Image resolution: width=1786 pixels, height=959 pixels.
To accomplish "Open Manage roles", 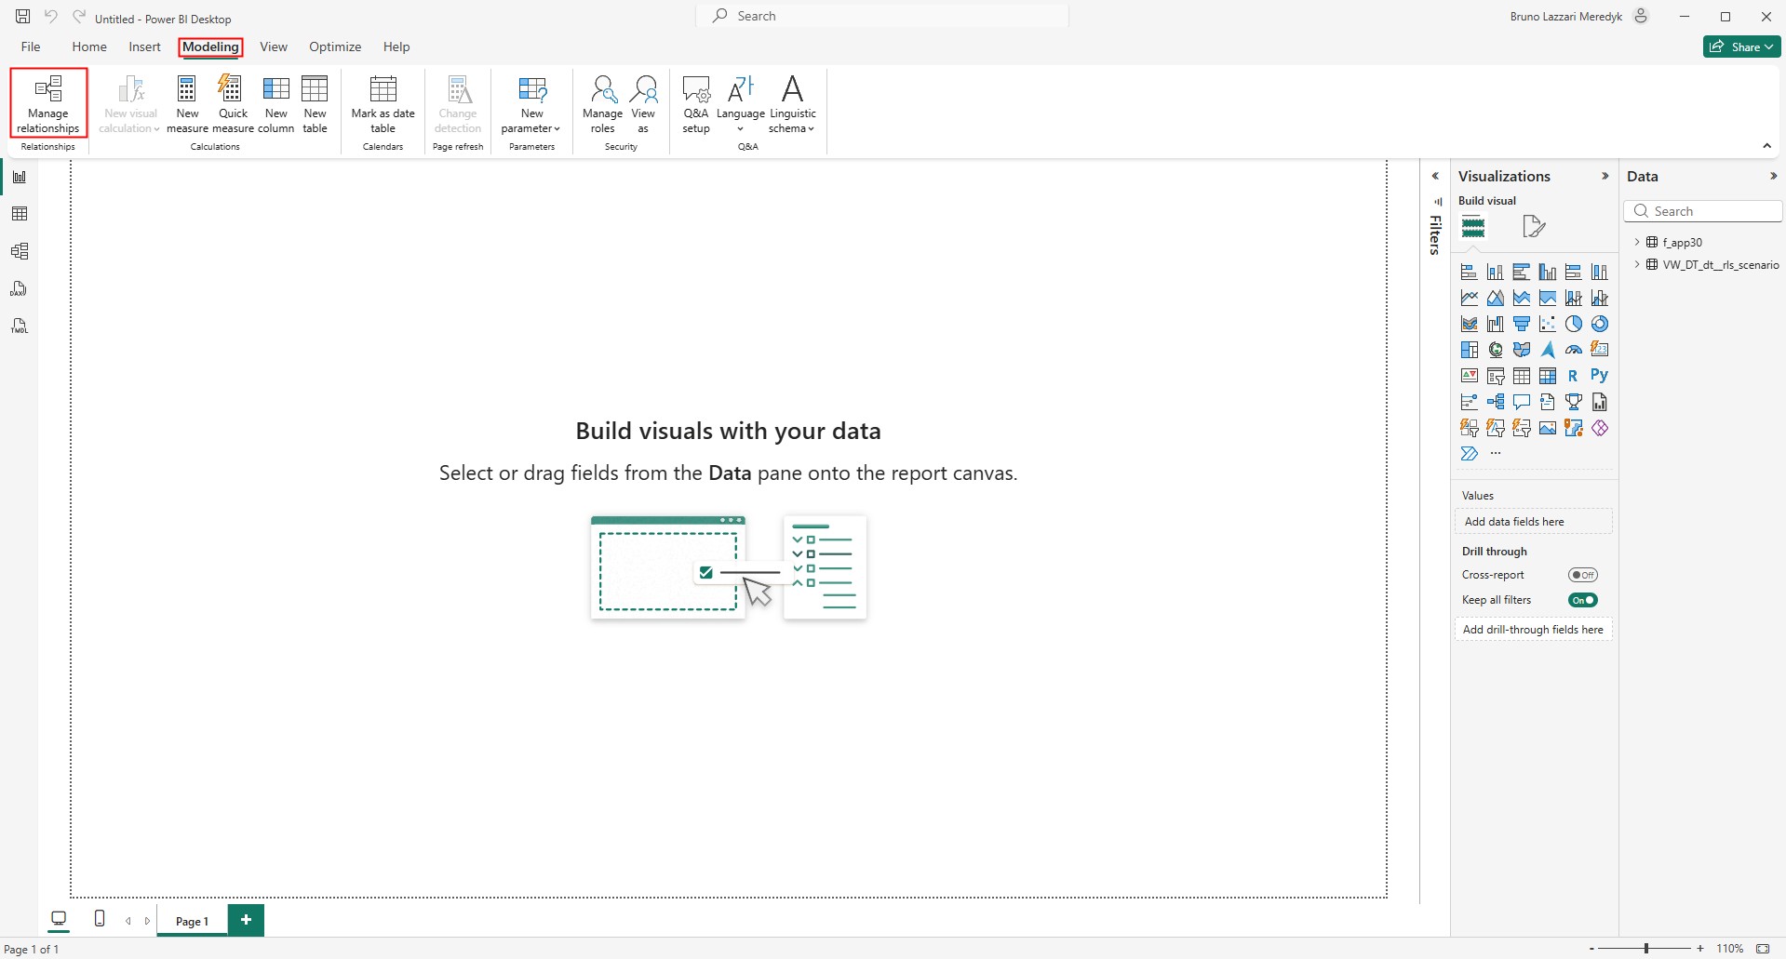I will click(602, 103).
